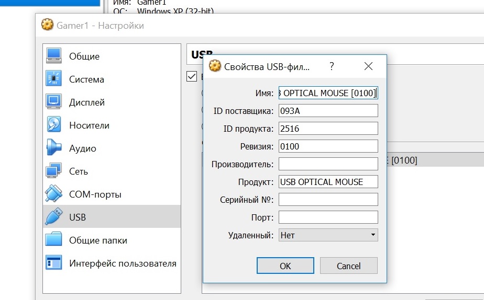Click the Storage (Носители) disc icon
The image size is (484, 300).
[x=54, y=125]
